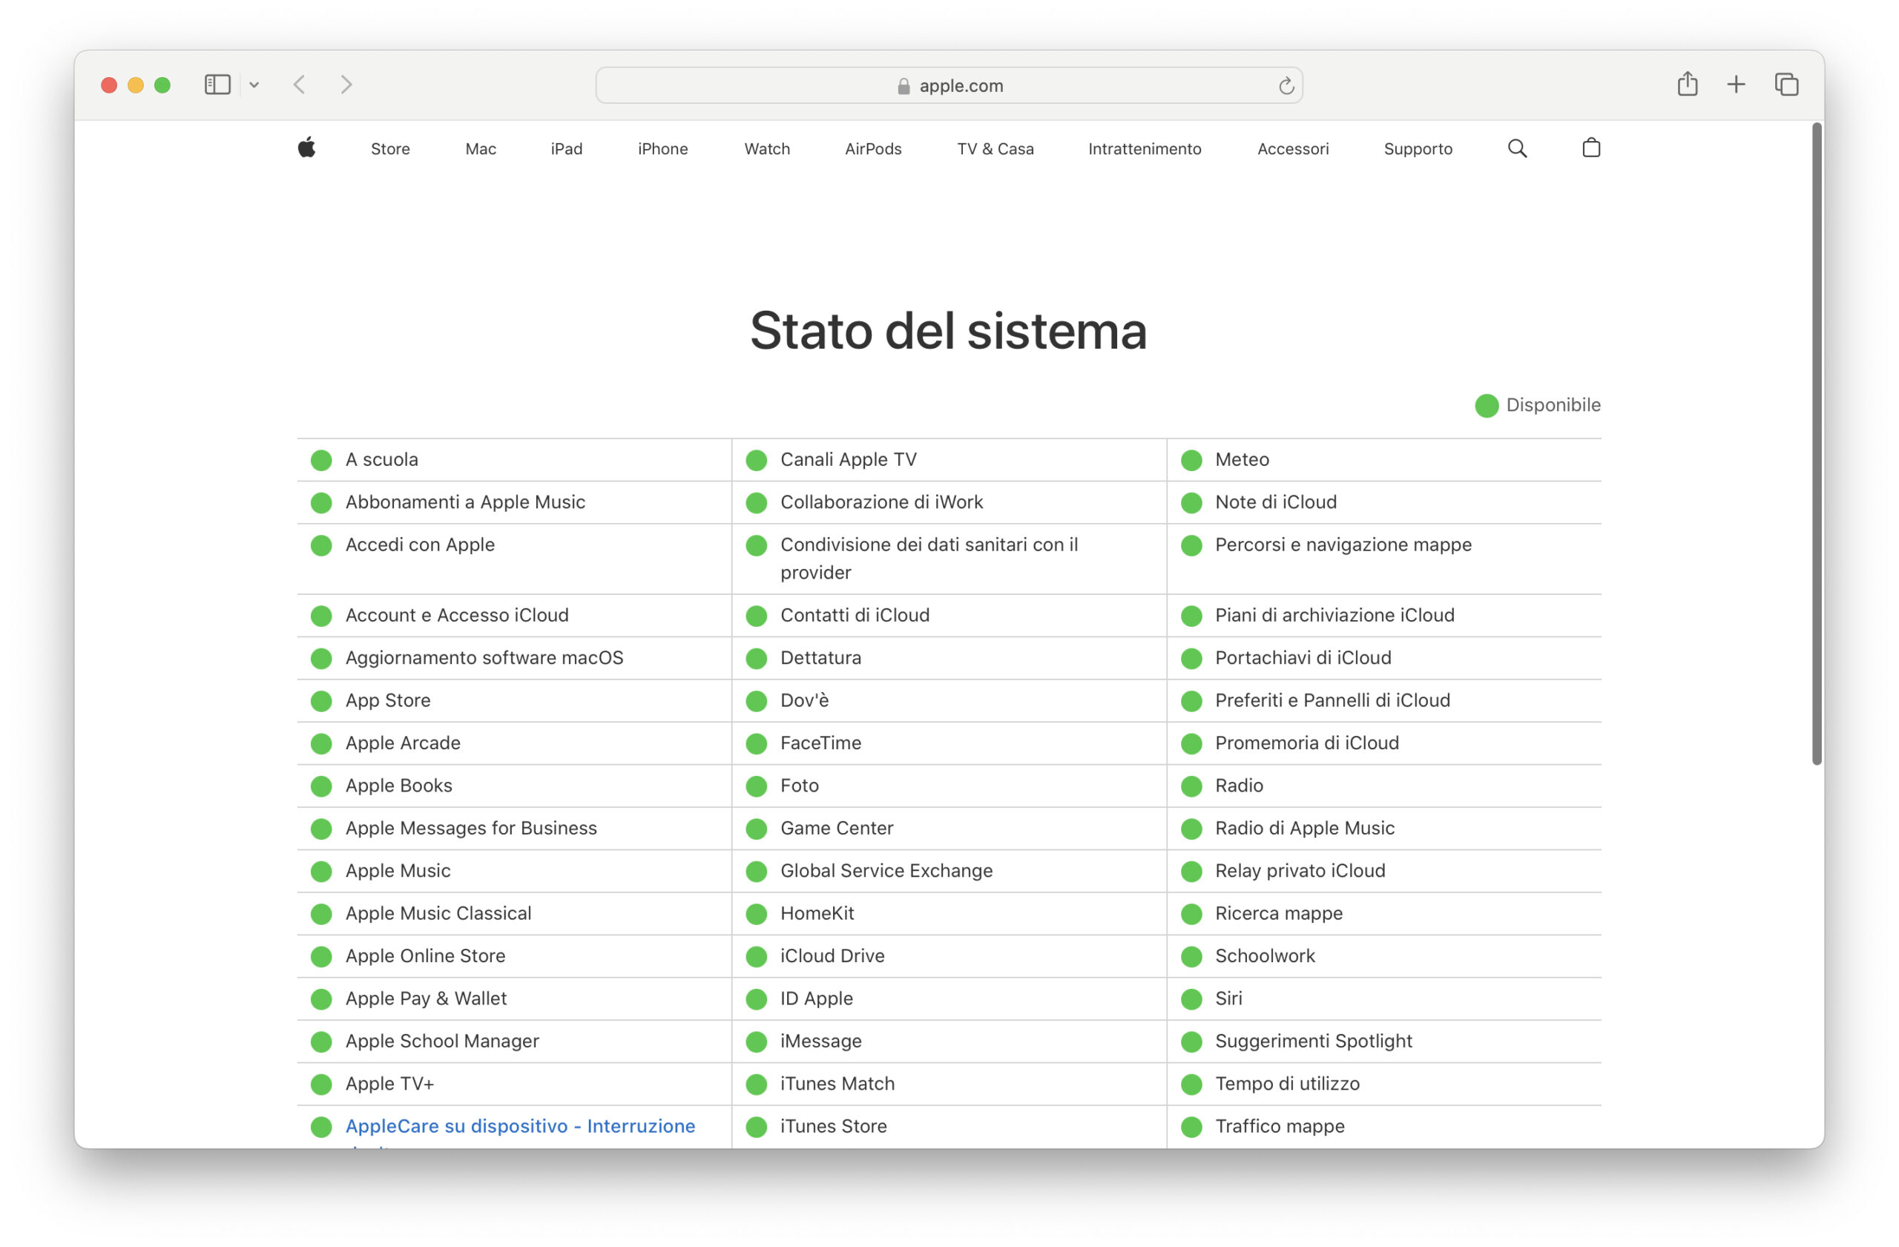This screenshot has width=1899, height=1247.
Task: Open the Share icon in Safari toolbar
Action: tap(1687, 84)
